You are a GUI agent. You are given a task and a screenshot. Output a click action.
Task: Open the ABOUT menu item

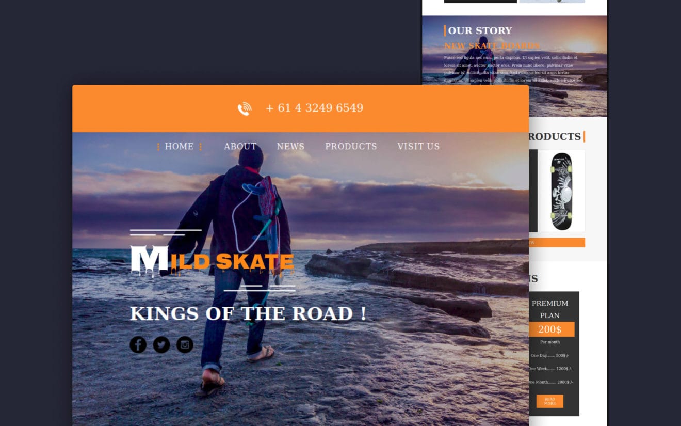click(x=240, y=147)
